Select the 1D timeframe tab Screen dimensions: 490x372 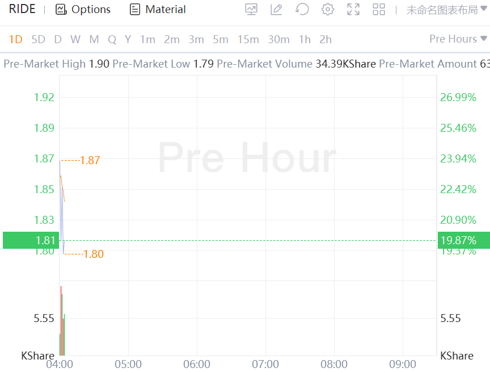(x=15, y=39)
